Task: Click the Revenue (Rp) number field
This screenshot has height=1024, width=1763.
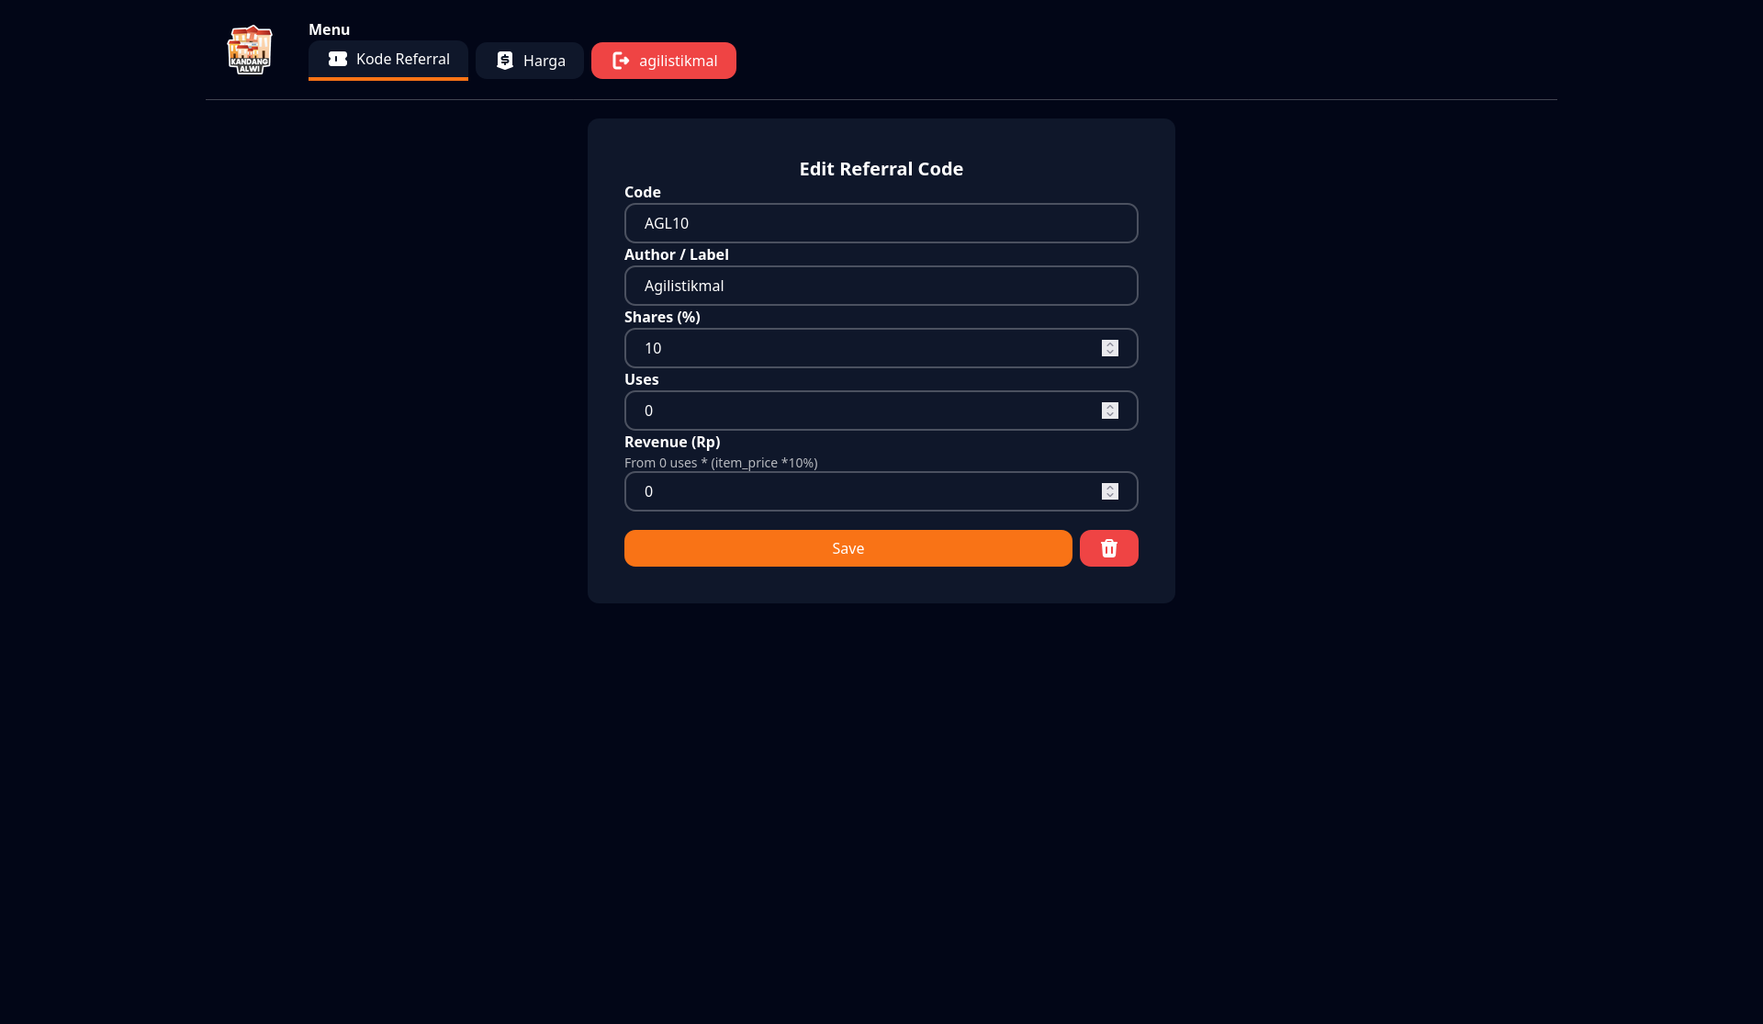Action: (881, 491)
